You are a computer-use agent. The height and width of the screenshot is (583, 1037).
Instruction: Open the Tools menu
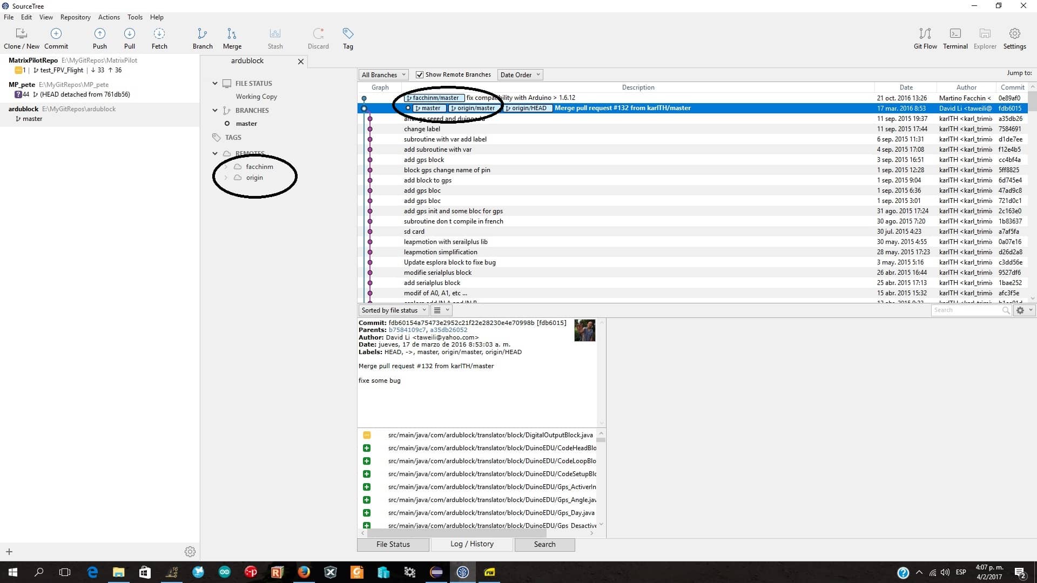point(135,17)
